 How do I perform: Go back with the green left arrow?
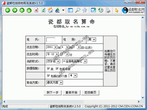click(x=8, y=10)
